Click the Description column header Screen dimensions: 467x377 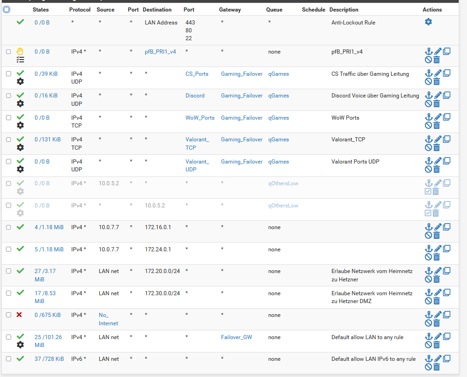click(x=344, y=10)
